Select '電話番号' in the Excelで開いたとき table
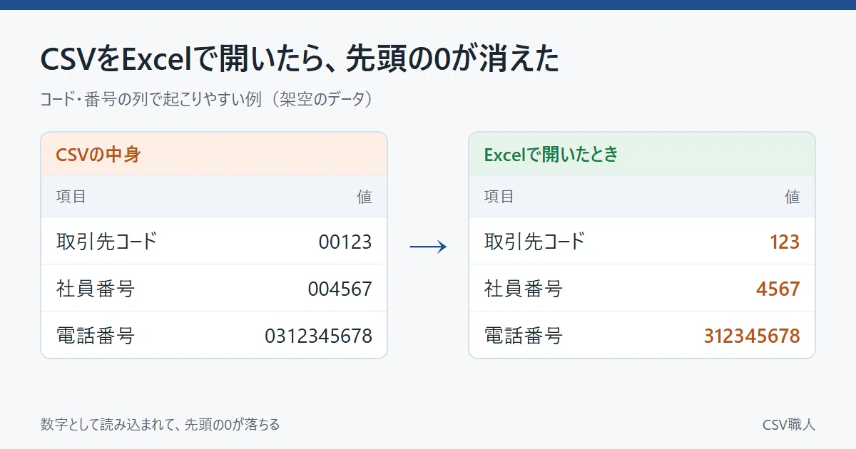This screenshot has width=856, height=449. (x=524, y=336)
